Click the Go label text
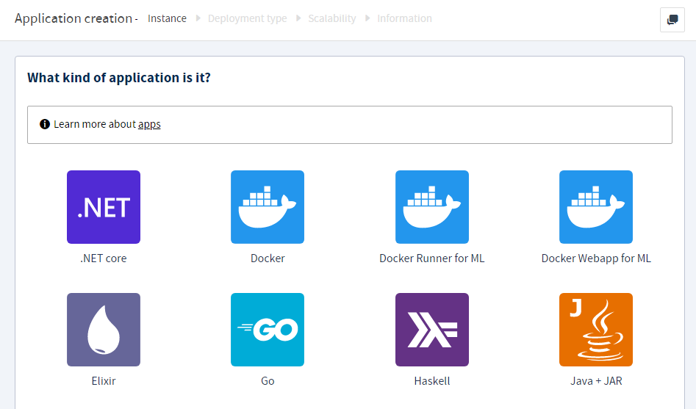 click(268, 381)
